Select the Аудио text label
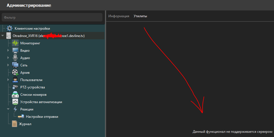This screenshot has height=137, width=274. click(x=25, y=58)
